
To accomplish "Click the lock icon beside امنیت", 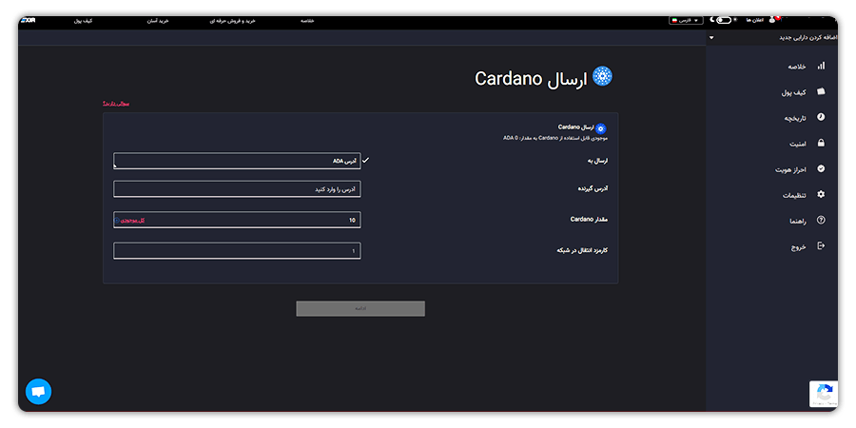I will [821, 143].
